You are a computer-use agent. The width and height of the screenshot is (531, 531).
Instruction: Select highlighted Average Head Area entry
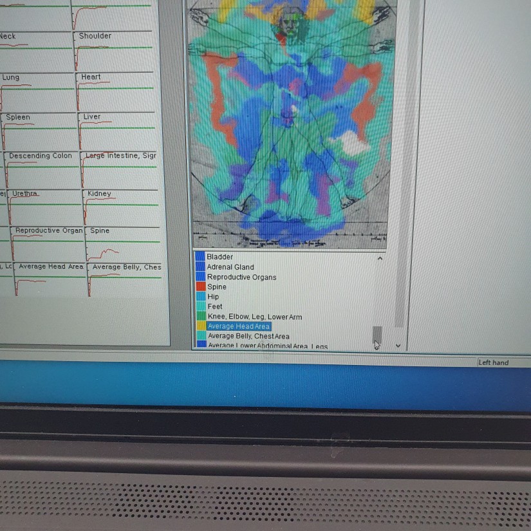(239, 326)
